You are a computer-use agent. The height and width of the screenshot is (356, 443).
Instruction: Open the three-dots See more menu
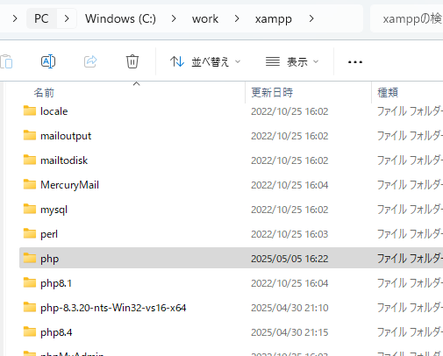(x=355, y=62)
